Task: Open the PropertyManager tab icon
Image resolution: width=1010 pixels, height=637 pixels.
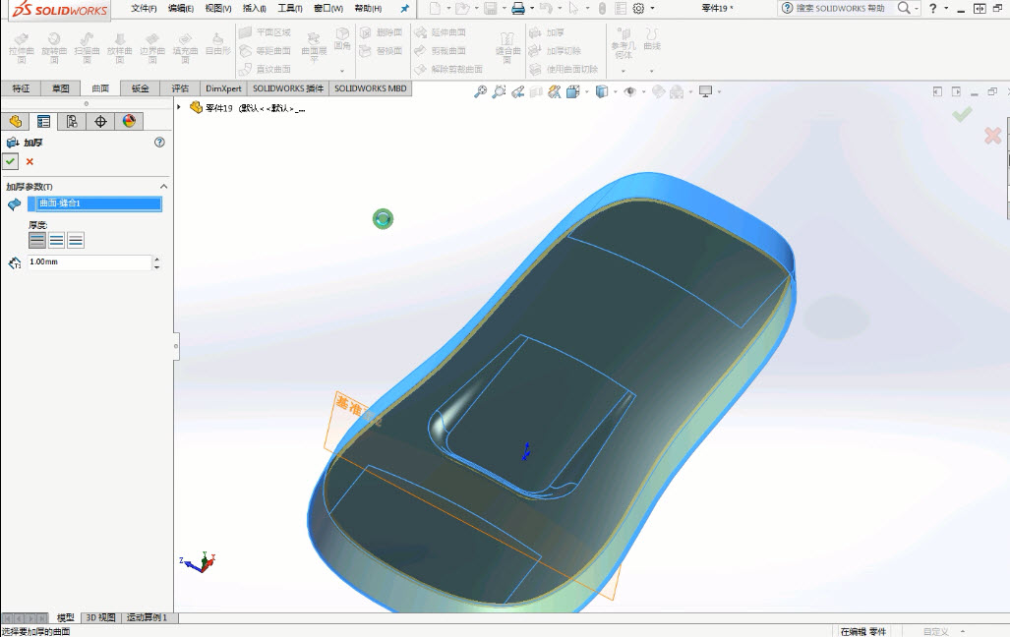Action: tap(43, 121)
